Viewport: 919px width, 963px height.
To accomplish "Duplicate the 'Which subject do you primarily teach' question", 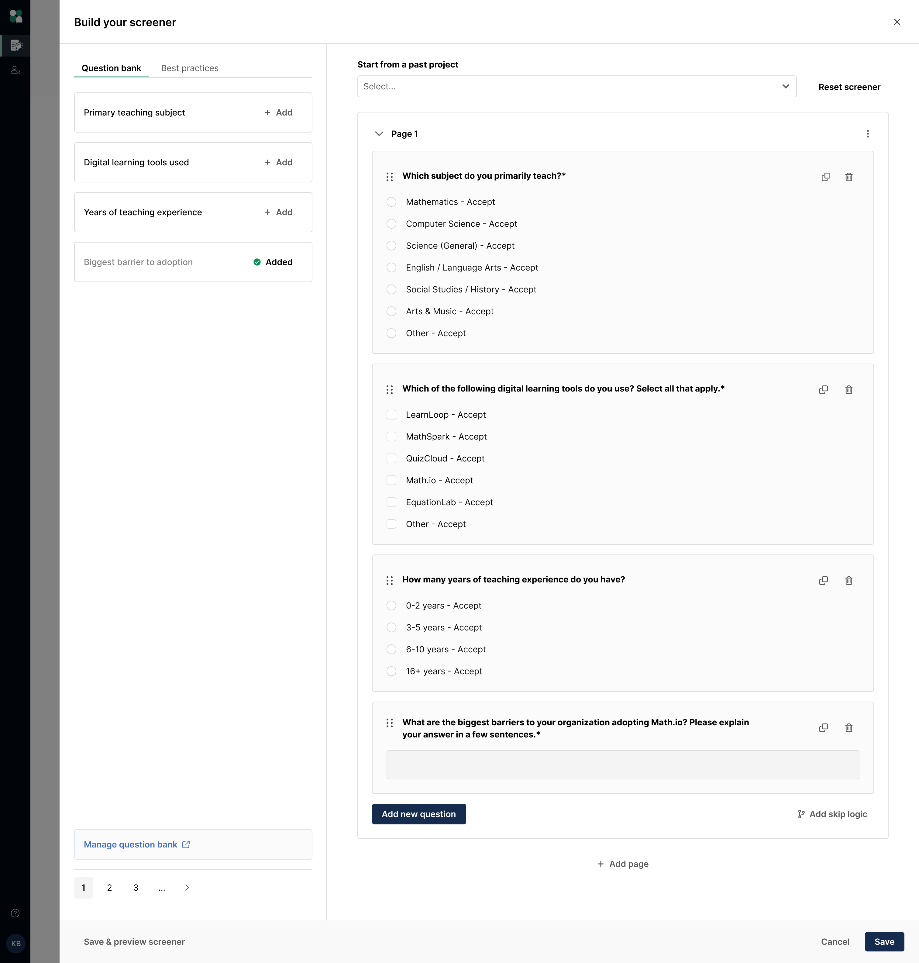I will tap(825, 177).
